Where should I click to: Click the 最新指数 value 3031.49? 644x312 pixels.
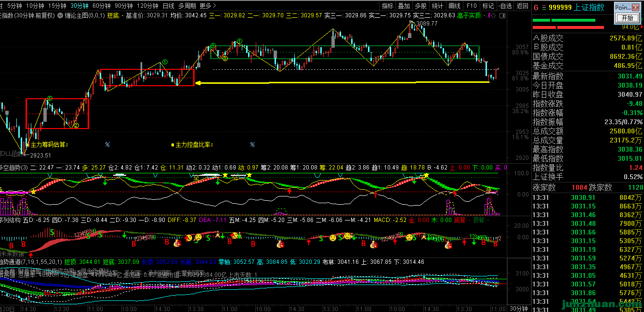(630, 76)
